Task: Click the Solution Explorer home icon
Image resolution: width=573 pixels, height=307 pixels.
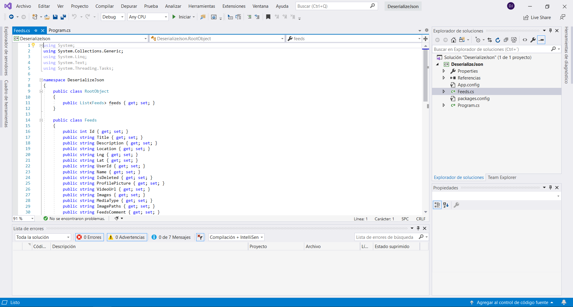Action: [453, 40]
